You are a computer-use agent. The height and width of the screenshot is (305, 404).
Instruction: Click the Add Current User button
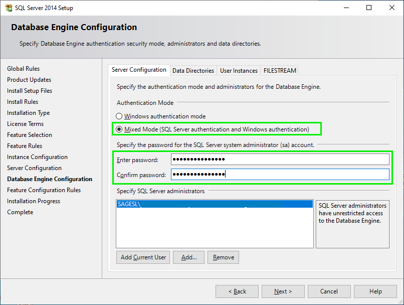click(x=143, y=257)
